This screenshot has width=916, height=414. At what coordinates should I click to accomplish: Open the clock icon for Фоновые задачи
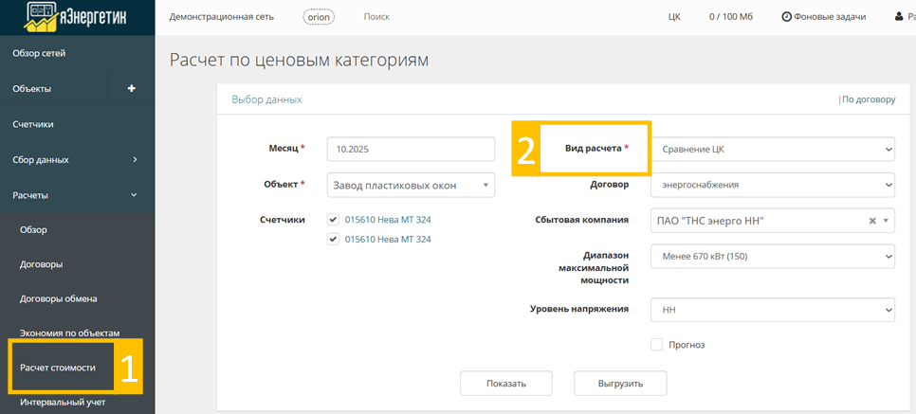pyautogui.click(x=786, y=17)
